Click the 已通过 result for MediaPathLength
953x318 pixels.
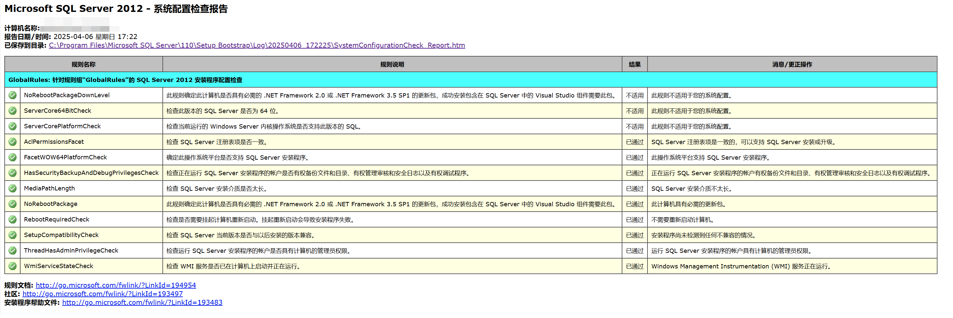[x=635, y=188]
